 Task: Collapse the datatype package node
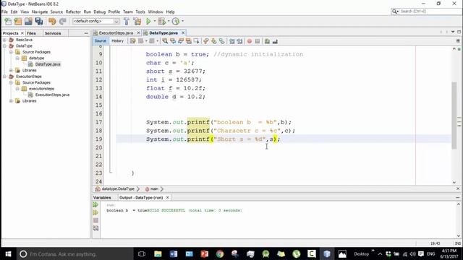pos(17,58)
